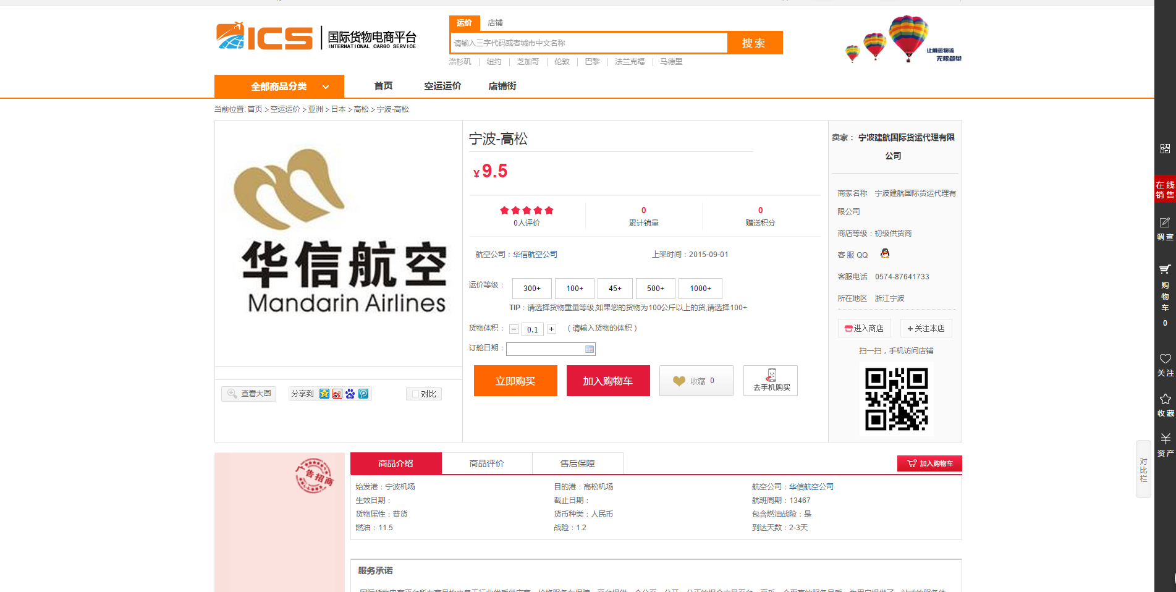Click the small 加入购物车 button on tab bar

pos(929,463)
